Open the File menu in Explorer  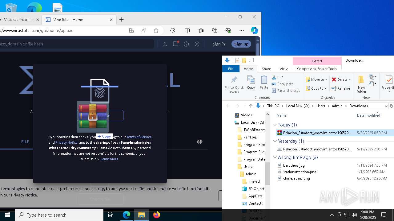pos(231,69)
